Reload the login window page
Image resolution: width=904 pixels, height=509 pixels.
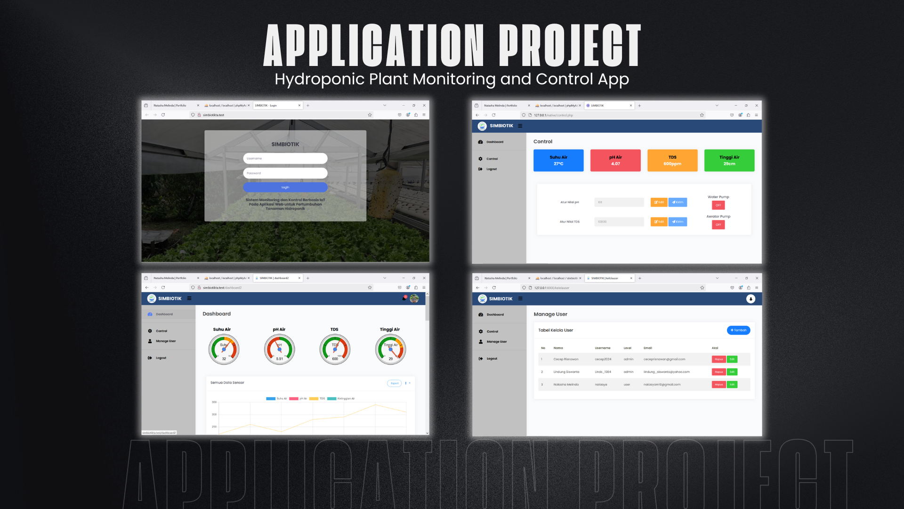click(x=163, y=115)
